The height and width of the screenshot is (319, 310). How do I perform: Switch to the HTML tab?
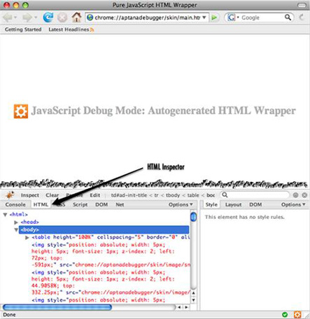click(41, 205)
